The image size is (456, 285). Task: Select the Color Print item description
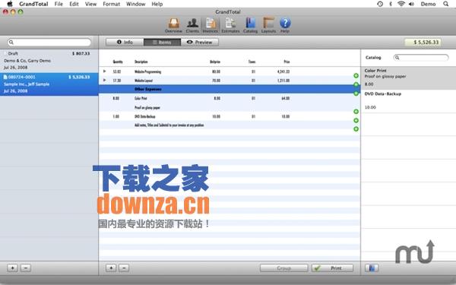pos(141,98)
